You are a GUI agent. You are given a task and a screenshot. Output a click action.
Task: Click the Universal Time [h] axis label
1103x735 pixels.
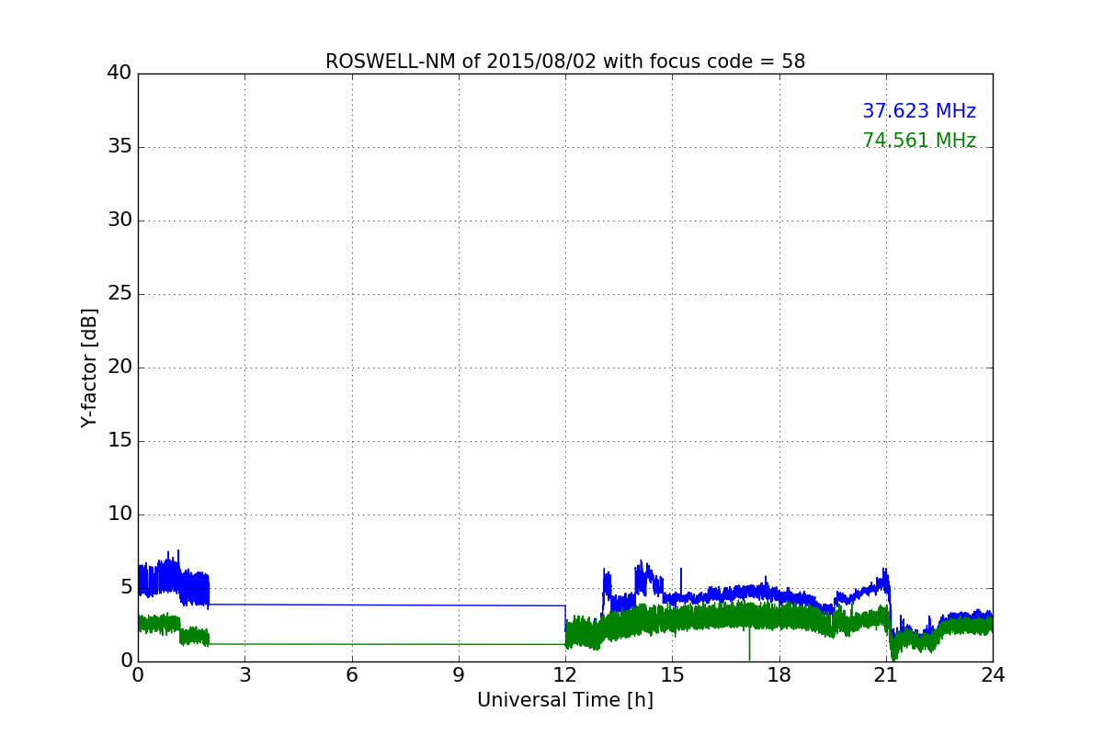[565, 700]
